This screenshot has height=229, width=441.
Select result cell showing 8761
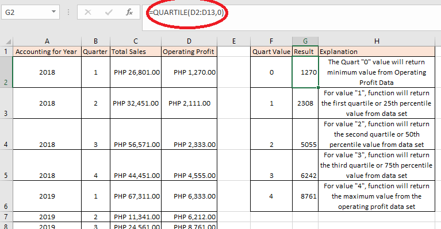click(x=305, y=196)
